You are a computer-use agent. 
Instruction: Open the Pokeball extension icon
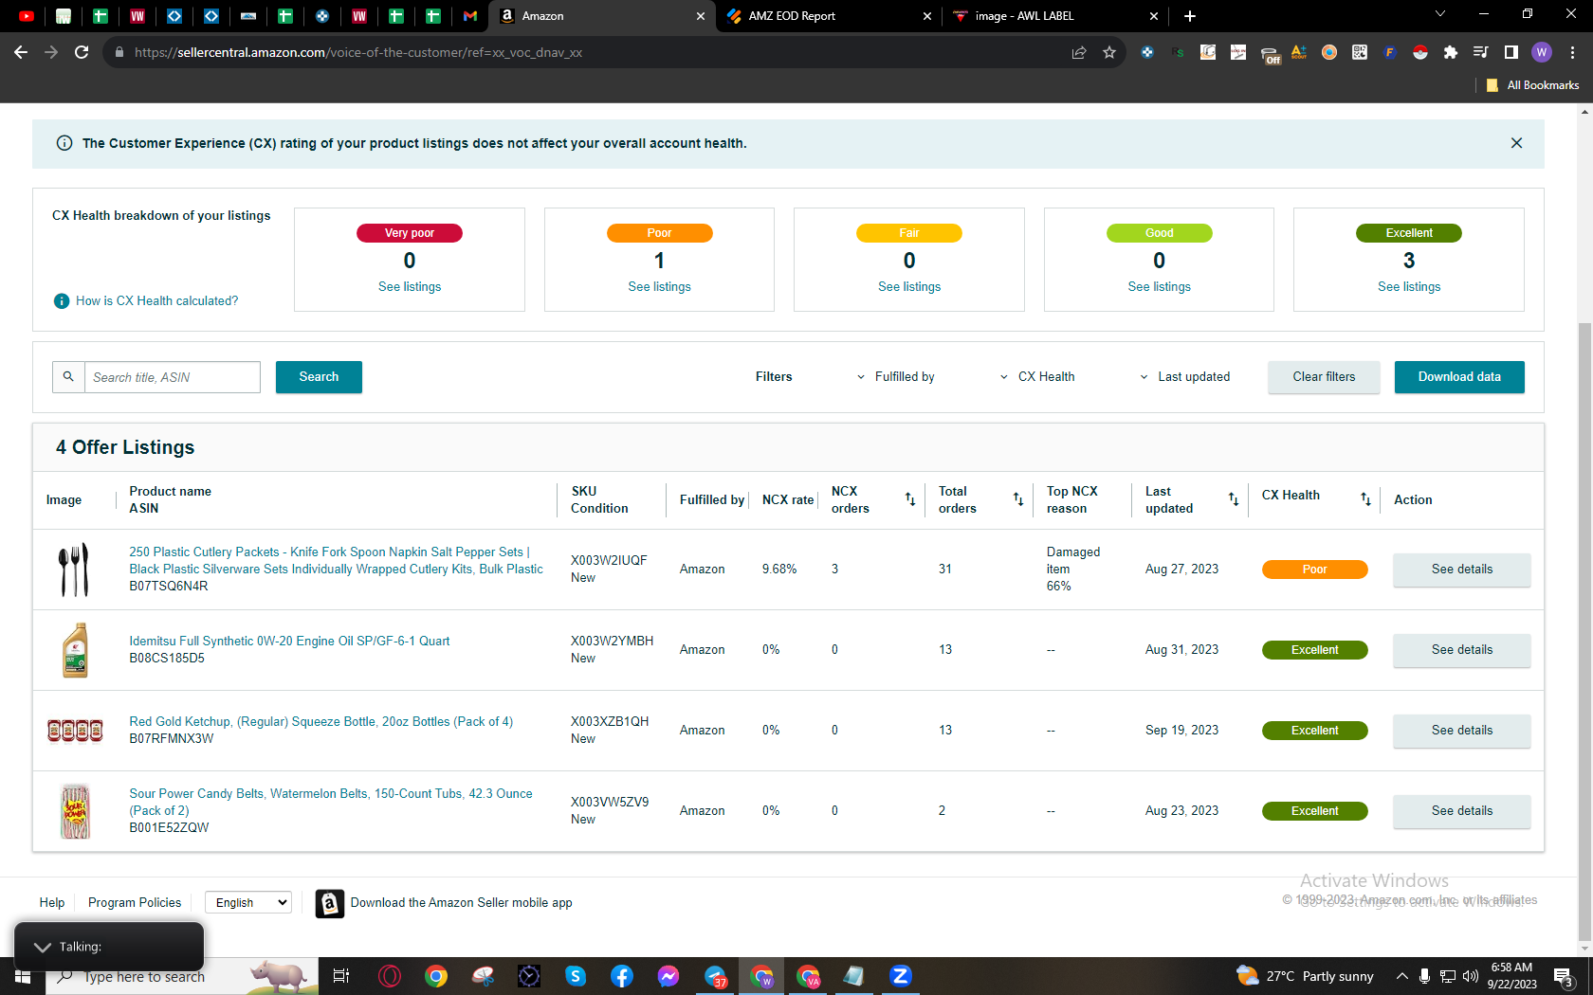1420,52
